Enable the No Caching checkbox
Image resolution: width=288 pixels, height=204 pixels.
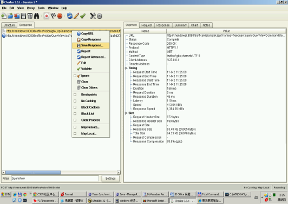pos(75,101)
